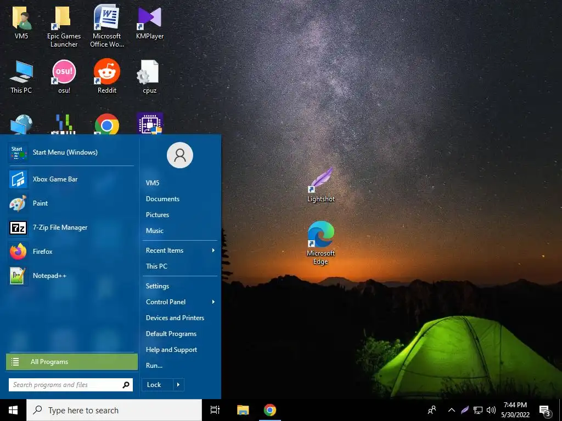Screen dimensions: 562x421
Task: Click the user account avatar picture
Action: click(180, 155)
